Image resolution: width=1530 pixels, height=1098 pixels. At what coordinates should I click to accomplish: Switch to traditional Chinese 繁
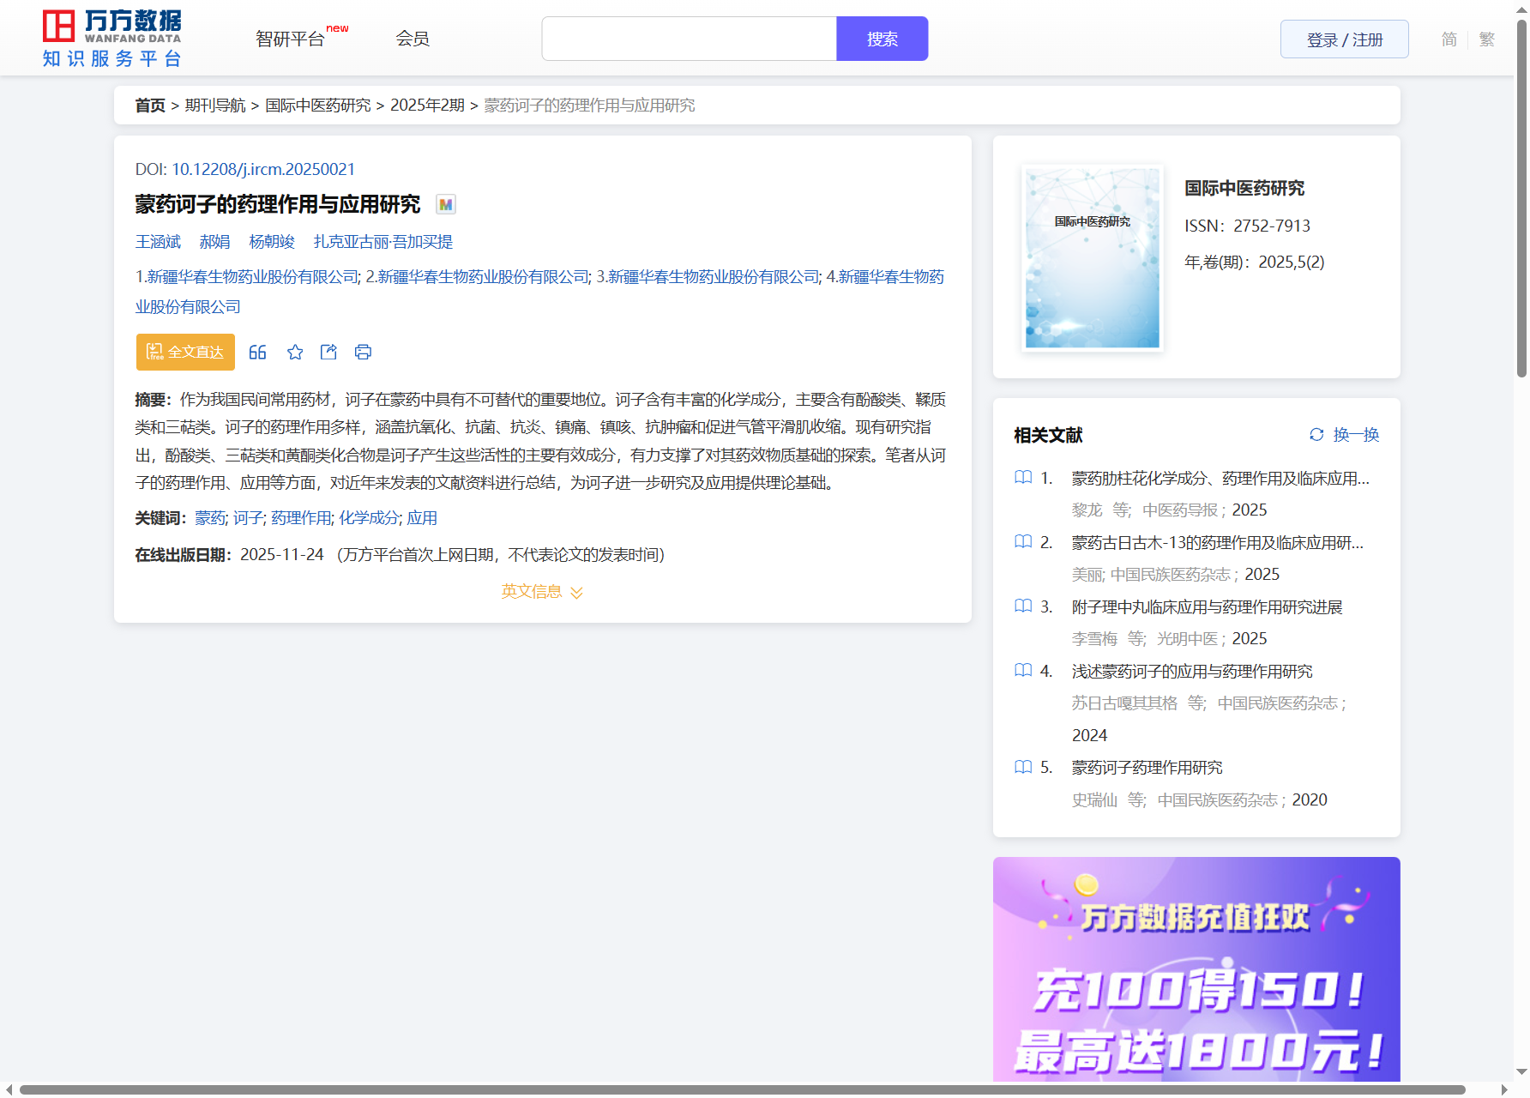(x=1487, y=39)
